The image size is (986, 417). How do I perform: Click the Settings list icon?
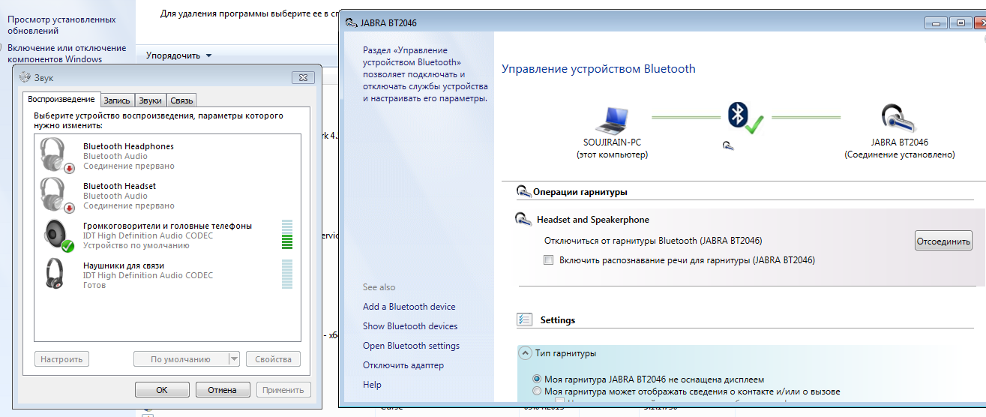525,320
